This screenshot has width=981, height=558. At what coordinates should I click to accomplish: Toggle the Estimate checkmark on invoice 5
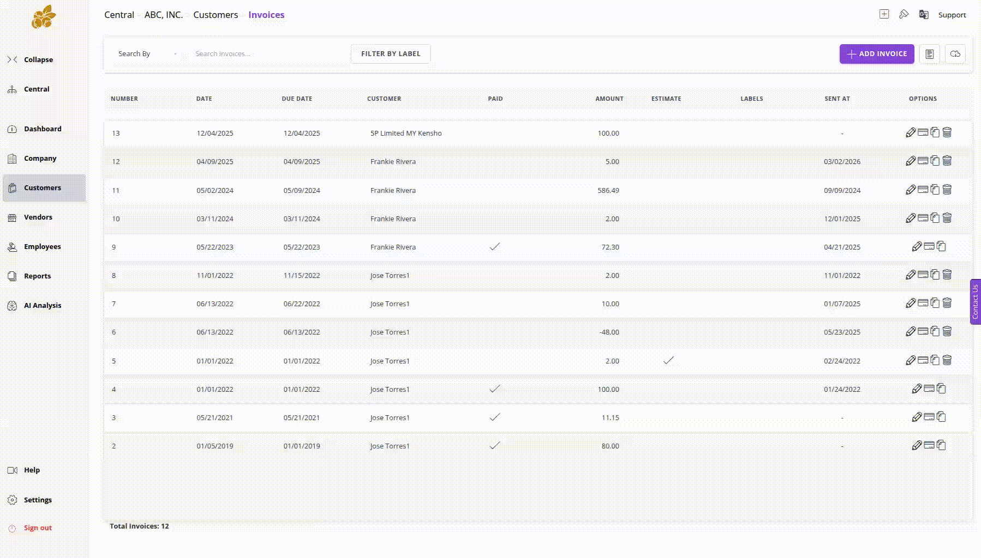pyautogui.click(x=668, y=360)
